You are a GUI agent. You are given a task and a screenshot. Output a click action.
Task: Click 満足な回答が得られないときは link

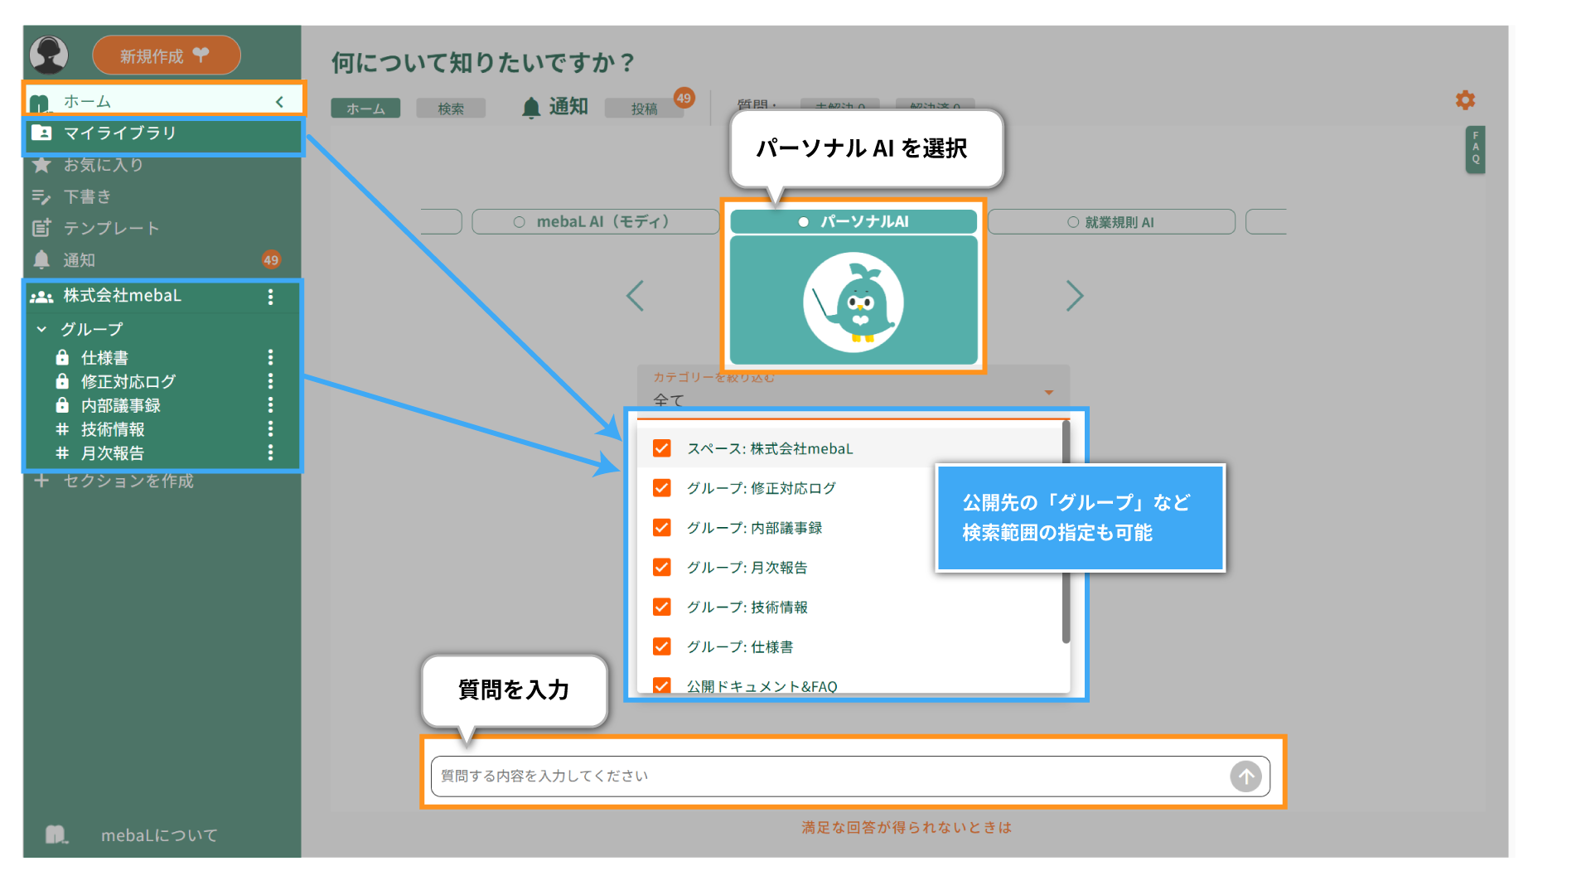coord(907,827)
